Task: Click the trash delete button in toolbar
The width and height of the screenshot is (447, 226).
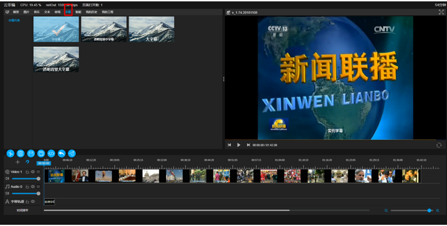Action: point(20,154)
